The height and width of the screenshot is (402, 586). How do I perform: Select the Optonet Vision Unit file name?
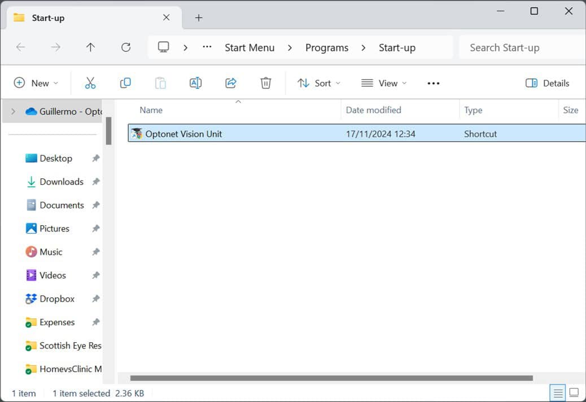click(x=183, y=134)
